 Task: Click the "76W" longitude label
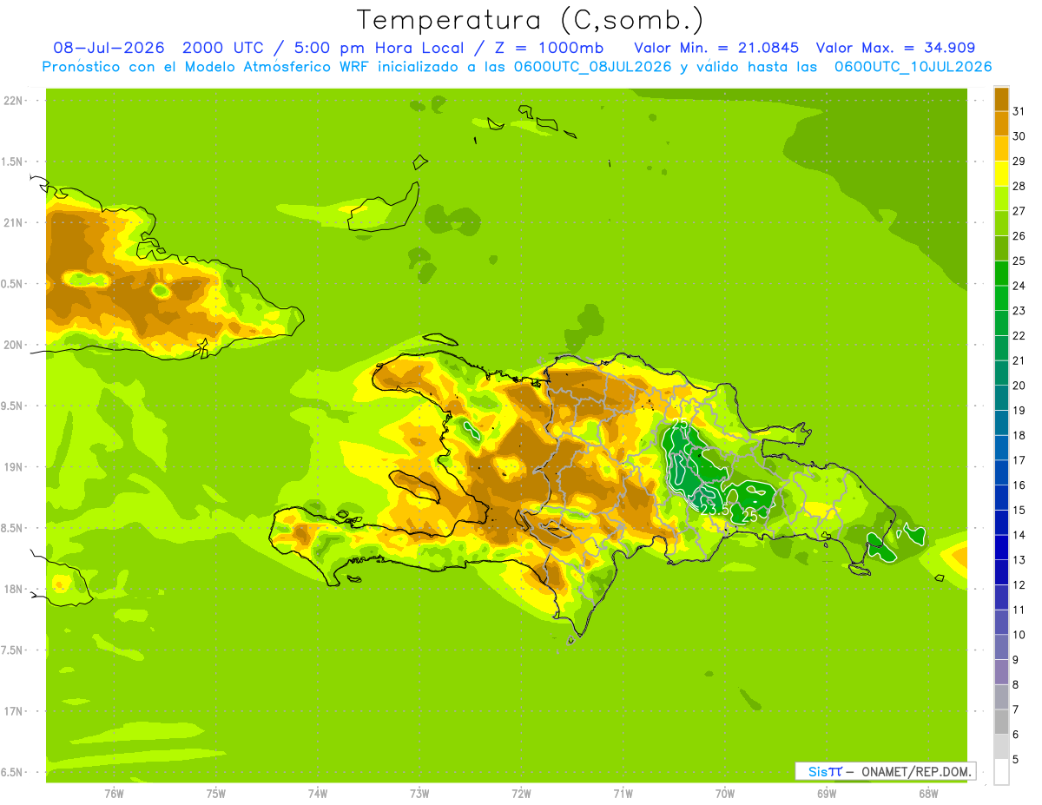pyautogui.click(x=114, y=794)
